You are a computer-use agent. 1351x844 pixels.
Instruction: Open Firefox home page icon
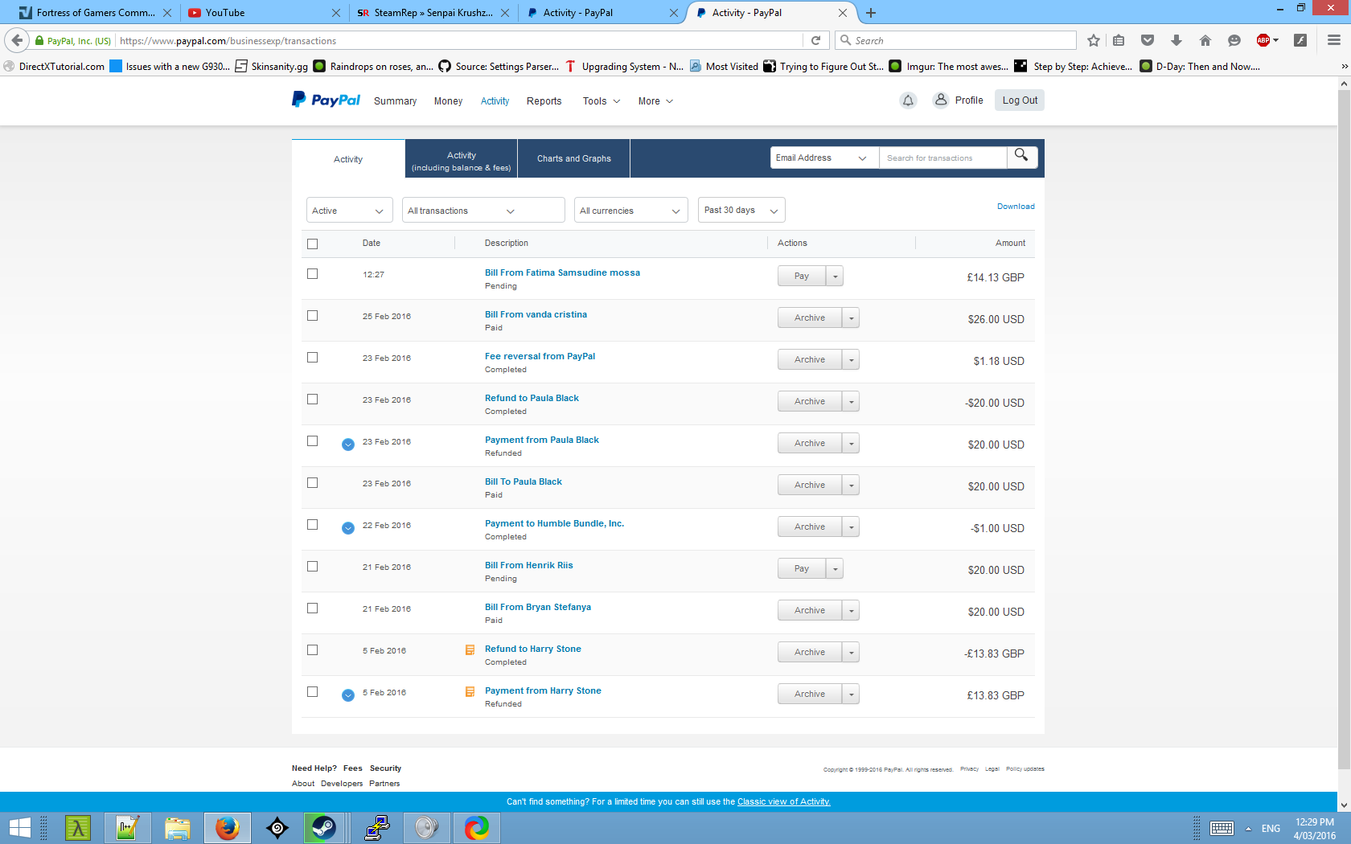(x=1205, y=41)
